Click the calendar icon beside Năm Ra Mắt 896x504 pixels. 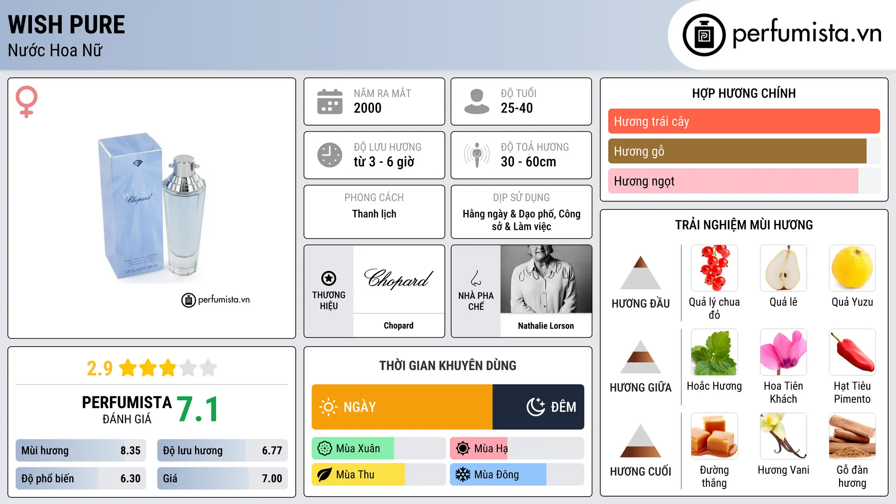pyautogui.click(x=329, y=101)
